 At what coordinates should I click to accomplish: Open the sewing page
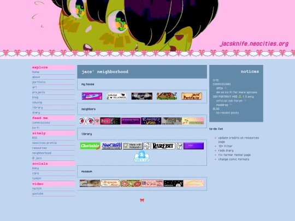click(37, 103)
